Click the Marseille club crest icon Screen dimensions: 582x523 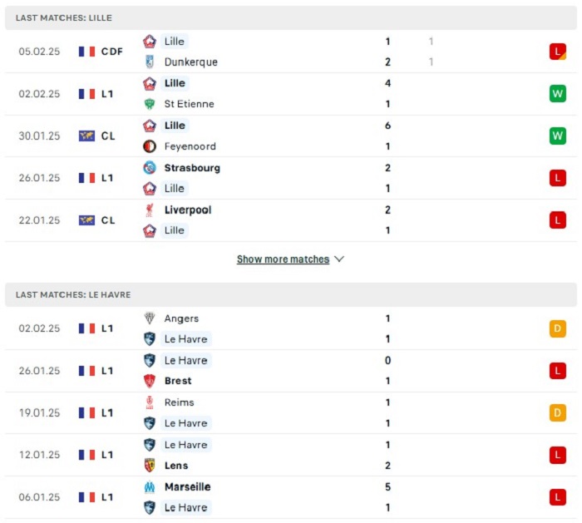150,486
